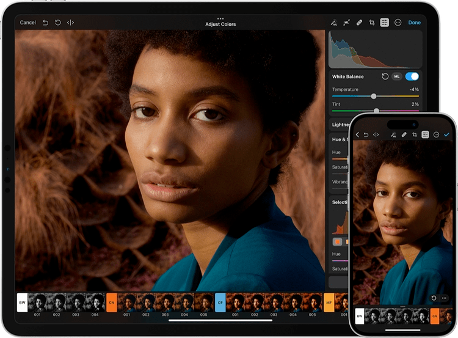Screen dimensions: 458x338
Task: Expand the Lightness adjustment section
Action: [x=340, y=125]
